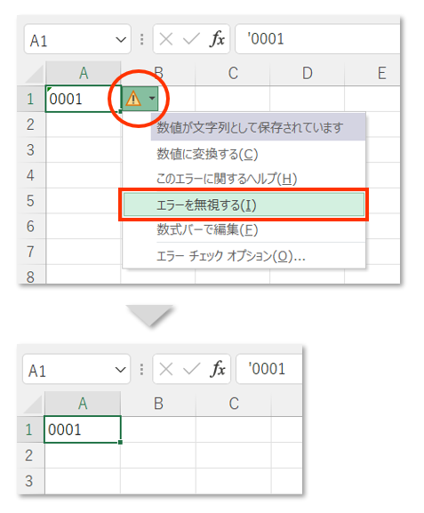Click the error warning triangle icon
This screenshot has height=513, width=424.
click(133, 98)
